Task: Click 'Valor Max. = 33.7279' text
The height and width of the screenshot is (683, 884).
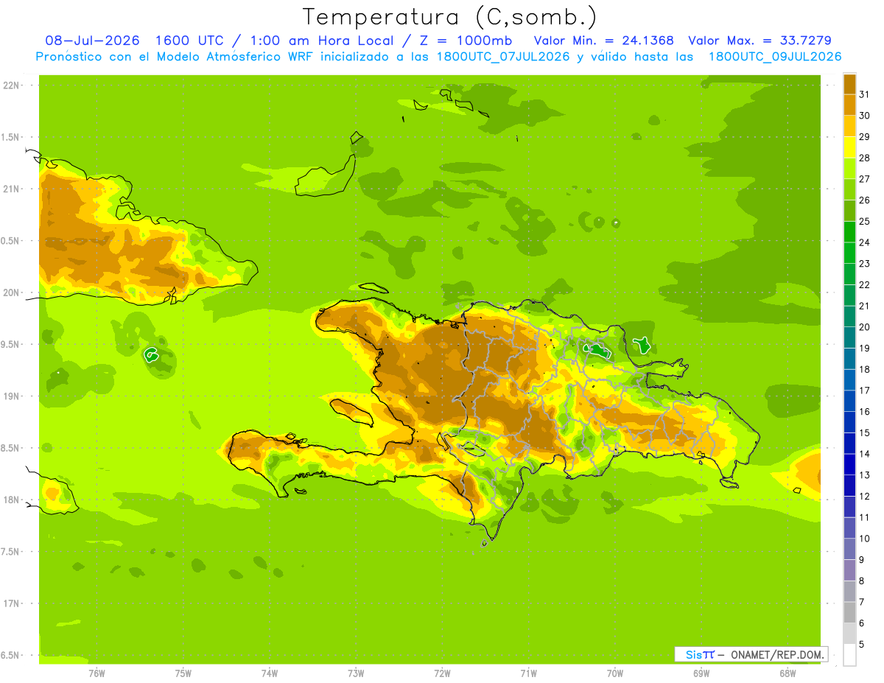Action: pos(760,41)
